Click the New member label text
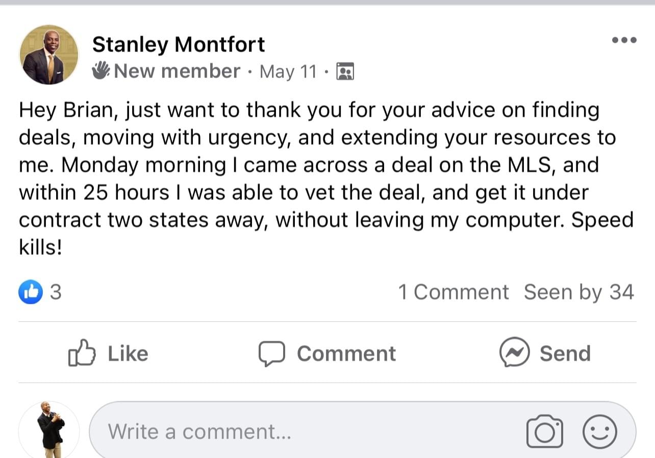655x458 pixels. click(x=177, y=71)
